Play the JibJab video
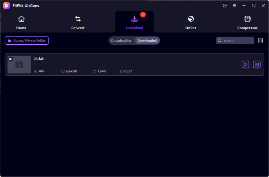Screen dimensions: 269x177 pos(245,64)
